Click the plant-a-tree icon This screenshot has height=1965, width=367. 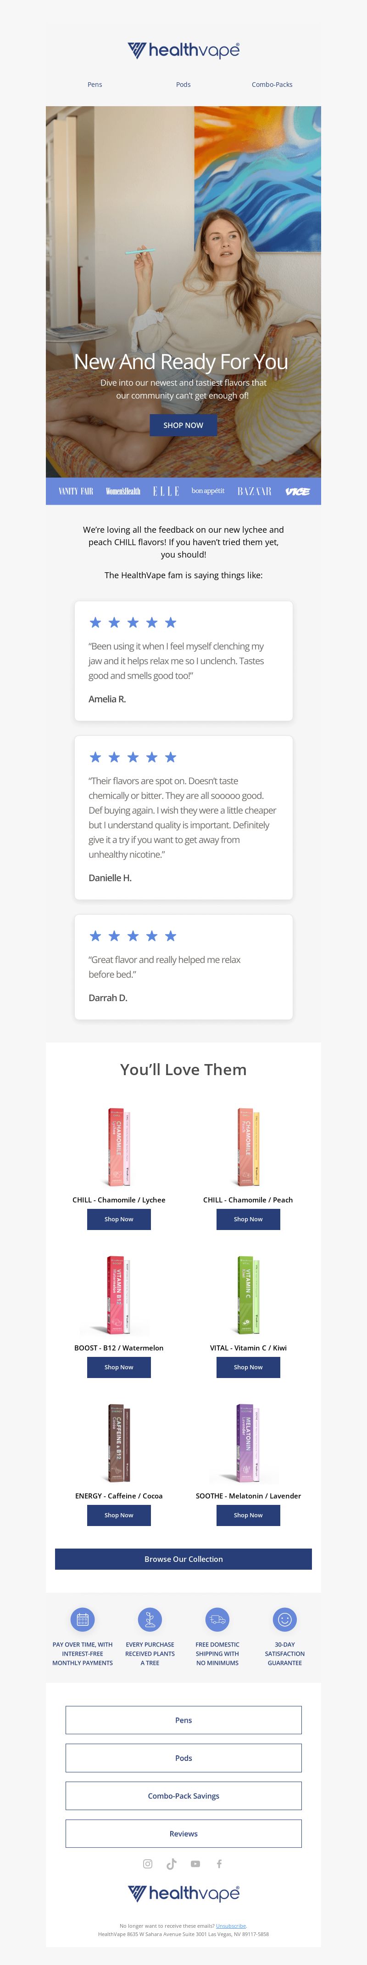(150, 1619)
